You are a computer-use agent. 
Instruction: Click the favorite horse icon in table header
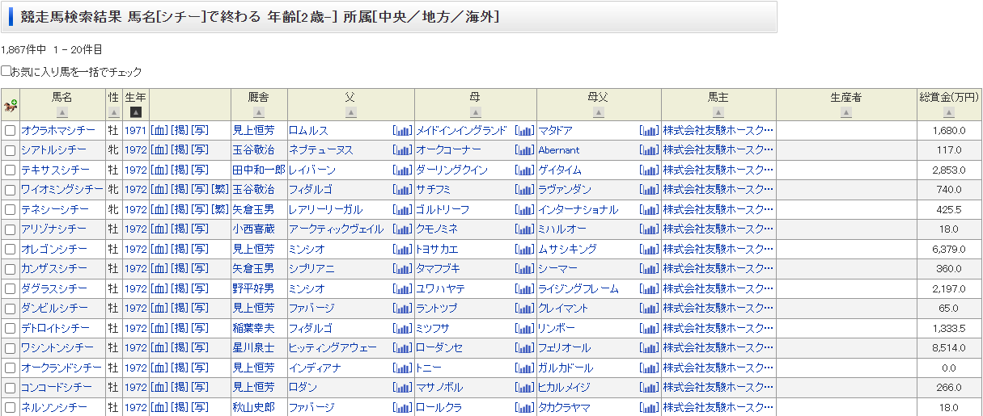point(11,105)
